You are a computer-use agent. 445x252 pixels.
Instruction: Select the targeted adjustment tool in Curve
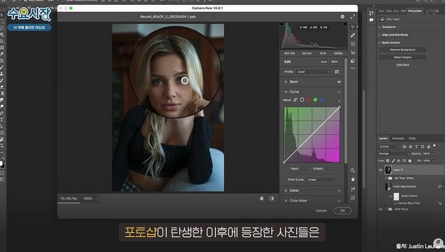pyautogui.click(x=338, y=100)
